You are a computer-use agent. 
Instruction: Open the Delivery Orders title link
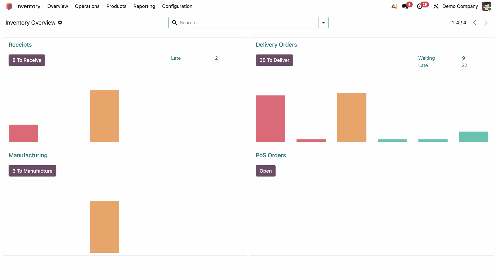[x=276, y=45]
